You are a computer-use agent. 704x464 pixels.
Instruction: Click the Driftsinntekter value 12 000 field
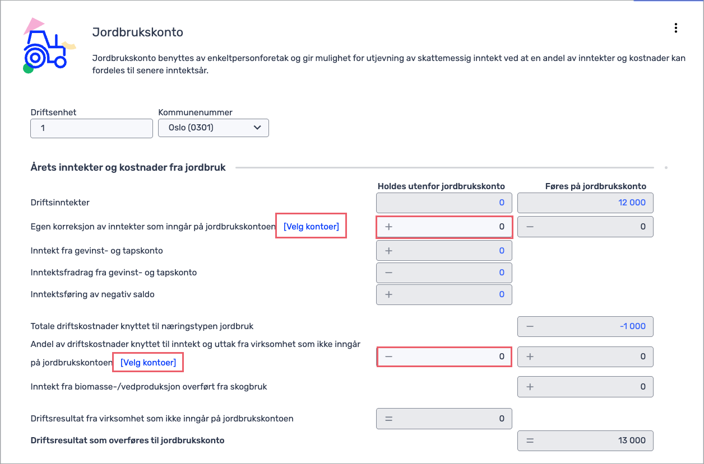click(585, 203)
